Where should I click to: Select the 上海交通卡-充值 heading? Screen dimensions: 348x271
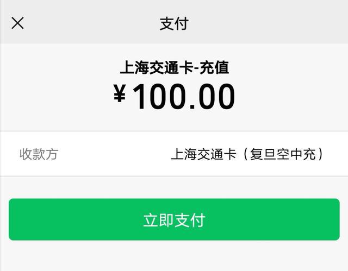[x=174, y=68]
